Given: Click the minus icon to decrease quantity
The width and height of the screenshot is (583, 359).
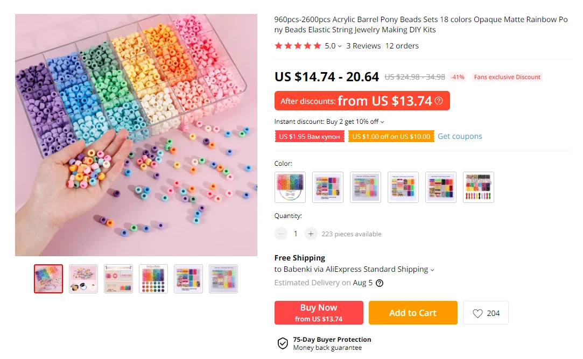Looking at the screenshot, I should click(x=281, y=234).
